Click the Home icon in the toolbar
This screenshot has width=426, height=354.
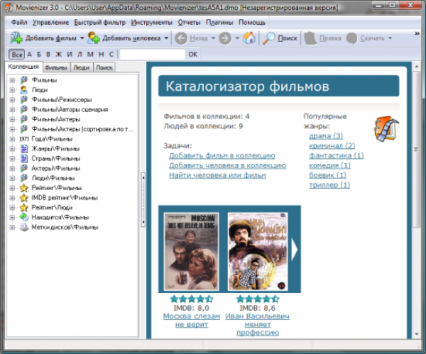point(248,38)
